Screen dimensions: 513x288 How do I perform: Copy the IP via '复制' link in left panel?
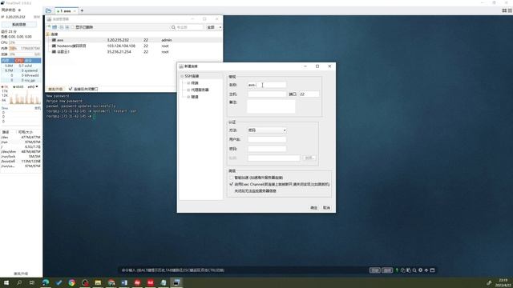[37, 17]
